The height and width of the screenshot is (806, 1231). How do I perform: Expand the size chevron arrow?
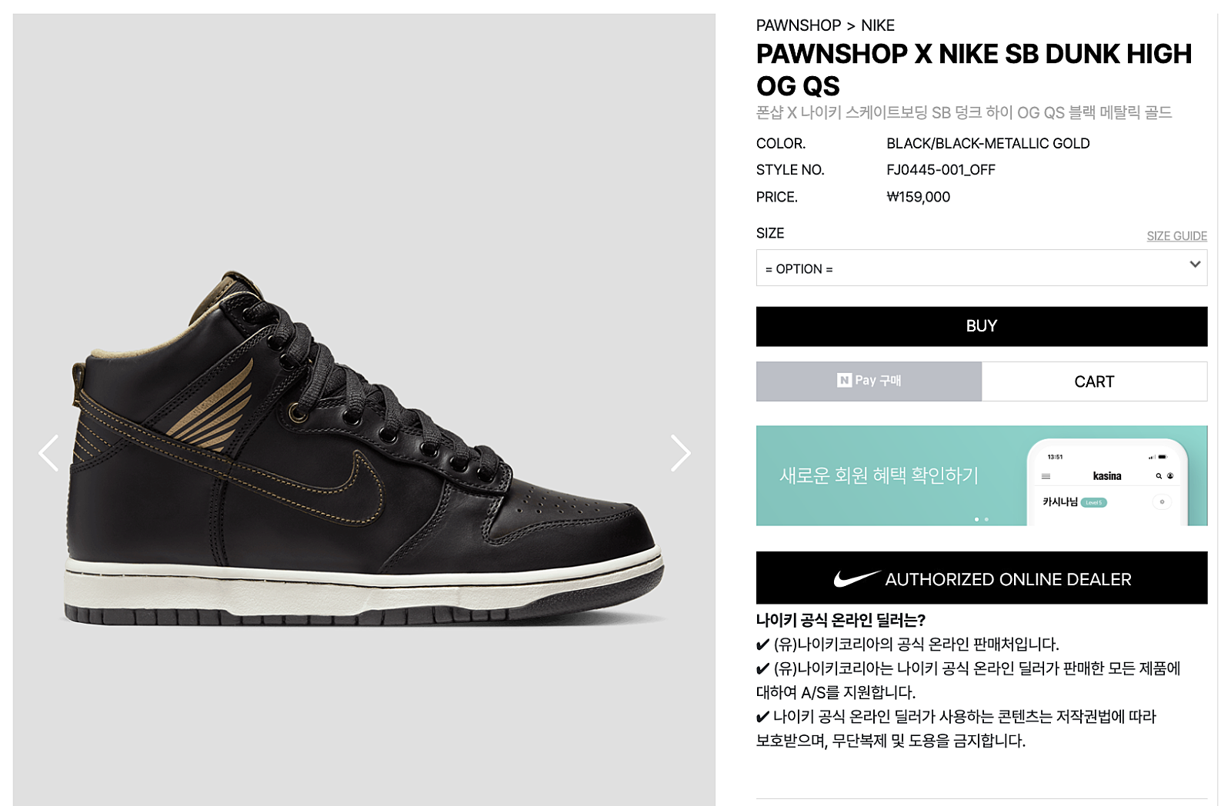1195,264
